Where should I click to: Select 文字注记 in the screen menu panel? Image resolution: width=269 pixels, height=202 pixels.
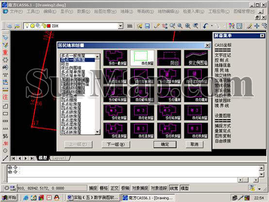coord(223,55)
